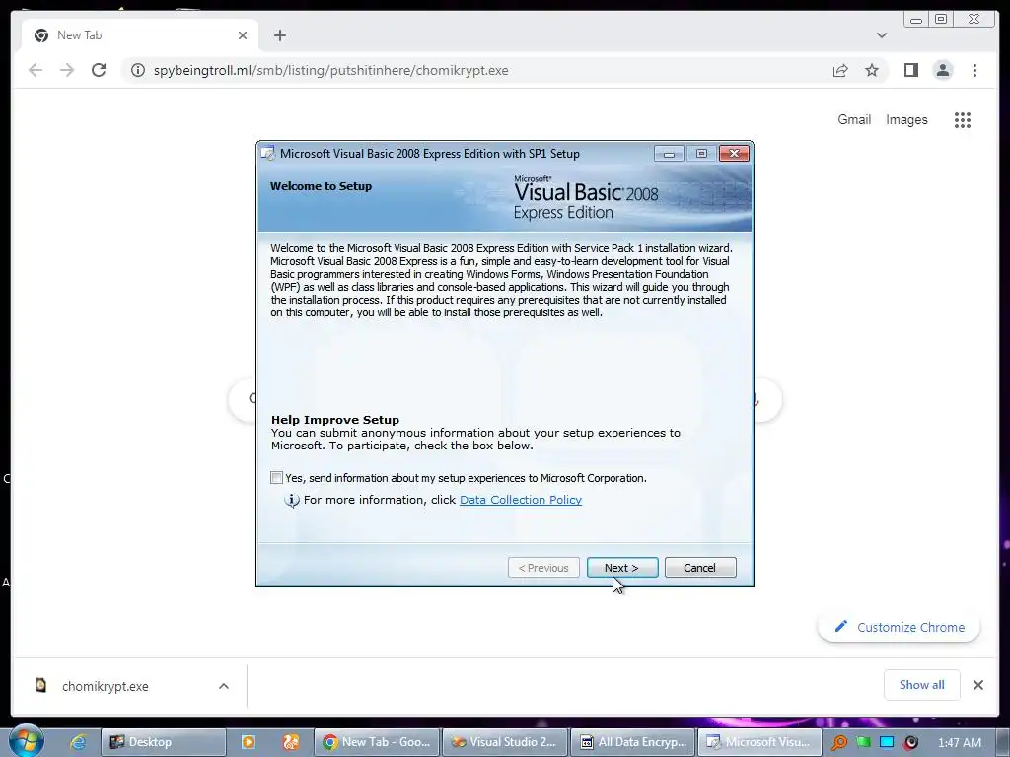This screenshot has width=1010, height=757.
Task: Go back in Chrome
Action: click(x=36, y=70)
